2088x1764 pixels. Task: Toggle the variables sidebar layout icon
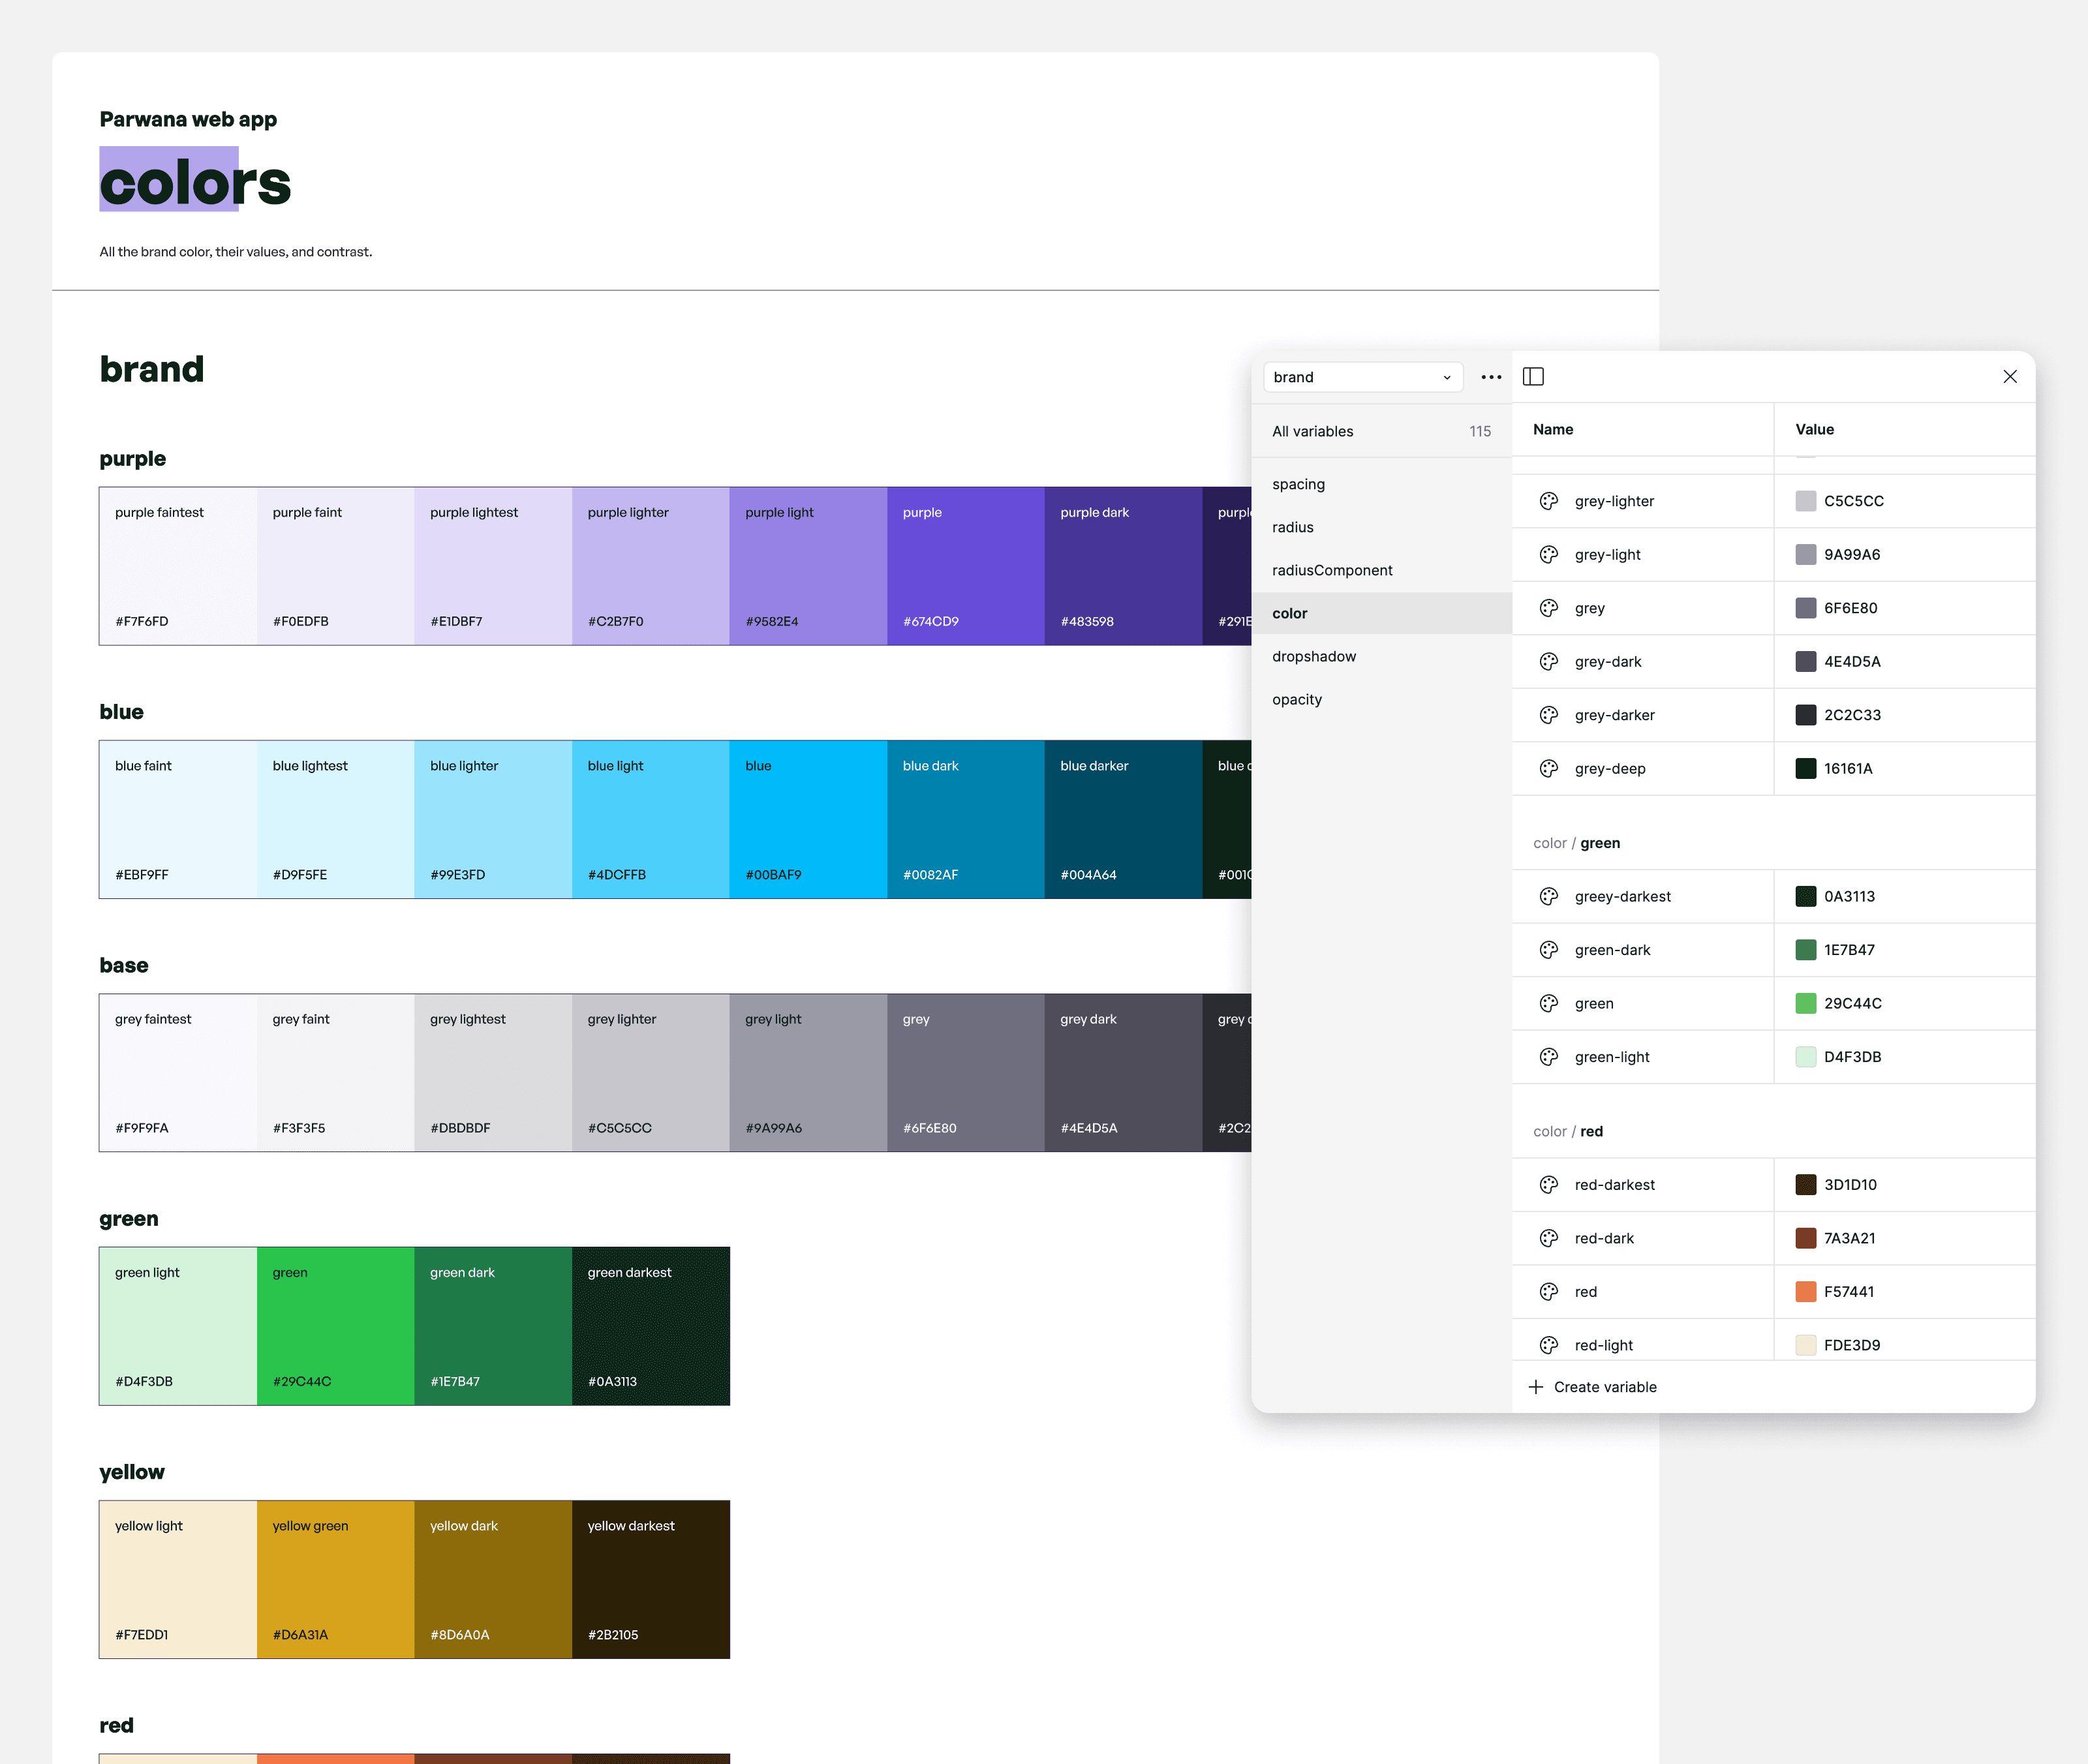[1534, 377]
